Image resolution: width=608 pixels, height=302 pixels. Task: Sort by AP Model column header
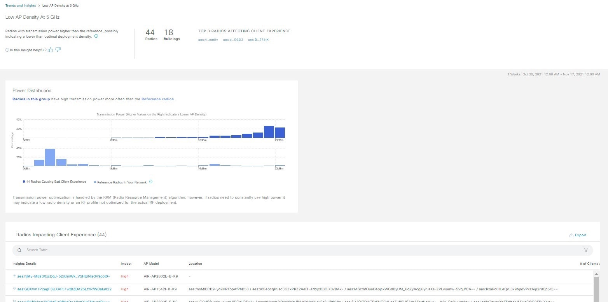[x=151, y=264]
